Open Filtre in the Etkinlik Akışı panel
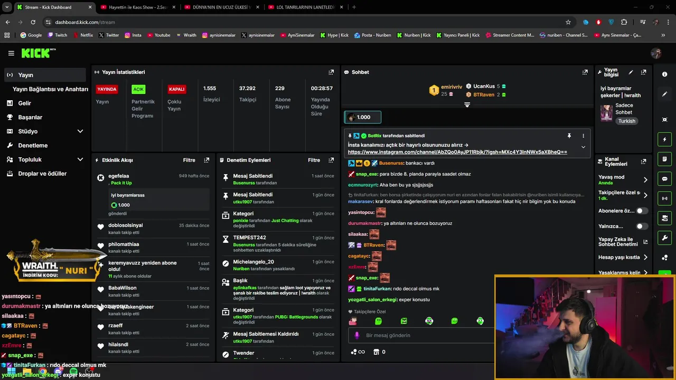 coord(189,160)
